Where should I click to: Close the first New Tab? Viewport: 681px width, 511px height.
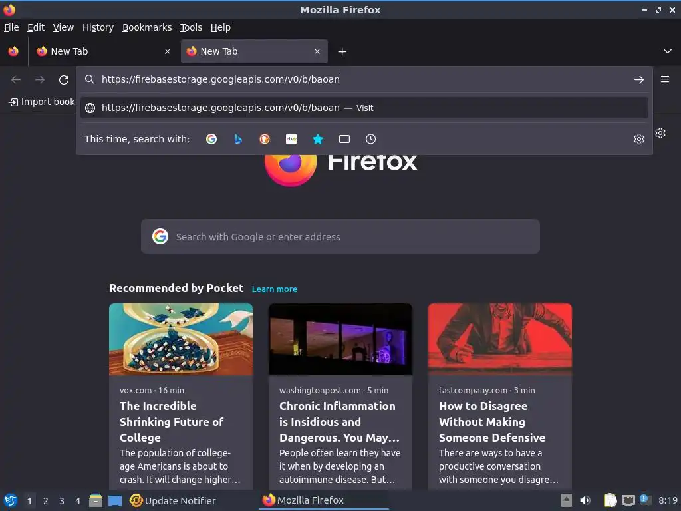(168, 51)
